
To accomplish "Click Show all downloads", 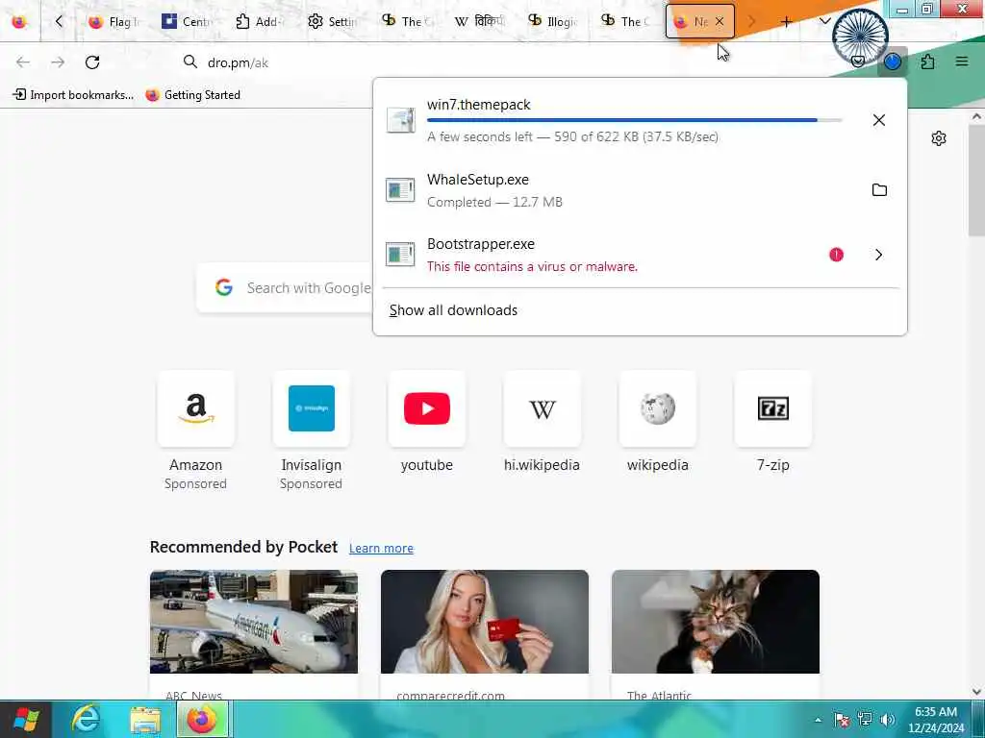I will pyautogui.click(x=453, y=310).
